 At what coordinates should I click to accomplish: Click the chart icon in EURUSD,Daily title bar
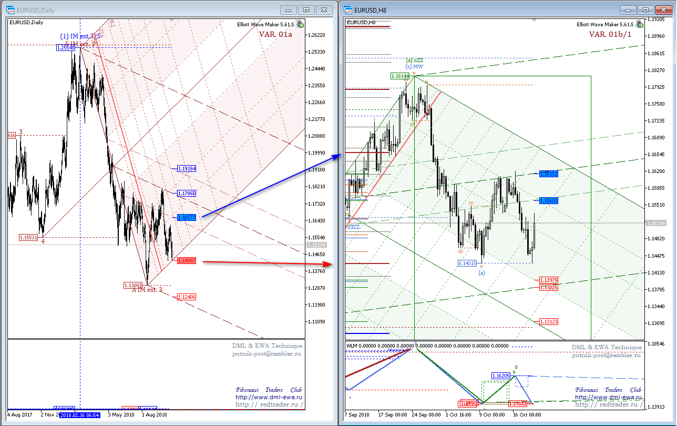click(11, 10)
